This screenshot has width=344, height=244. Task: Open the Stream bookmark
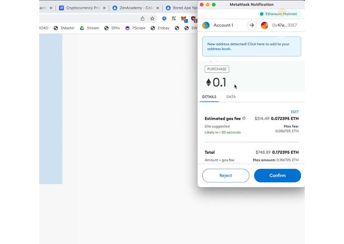(89, 28)
